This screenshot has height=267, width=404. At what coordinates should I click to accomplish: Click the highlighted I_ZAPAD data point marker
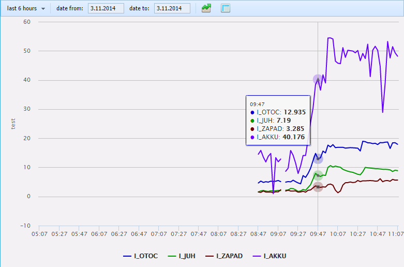click(318, 187)
